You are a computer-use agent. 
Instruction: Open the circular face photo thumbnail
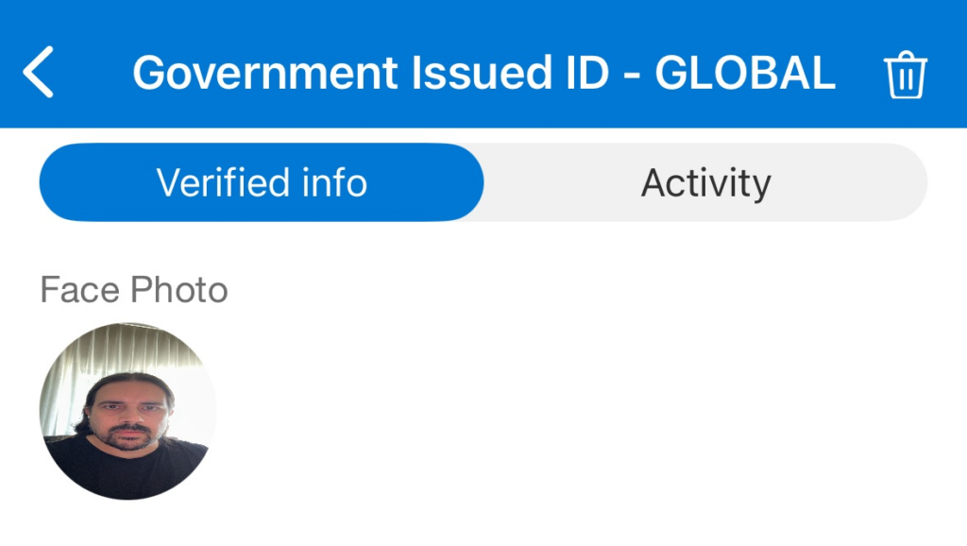click(x=127, y=411)
